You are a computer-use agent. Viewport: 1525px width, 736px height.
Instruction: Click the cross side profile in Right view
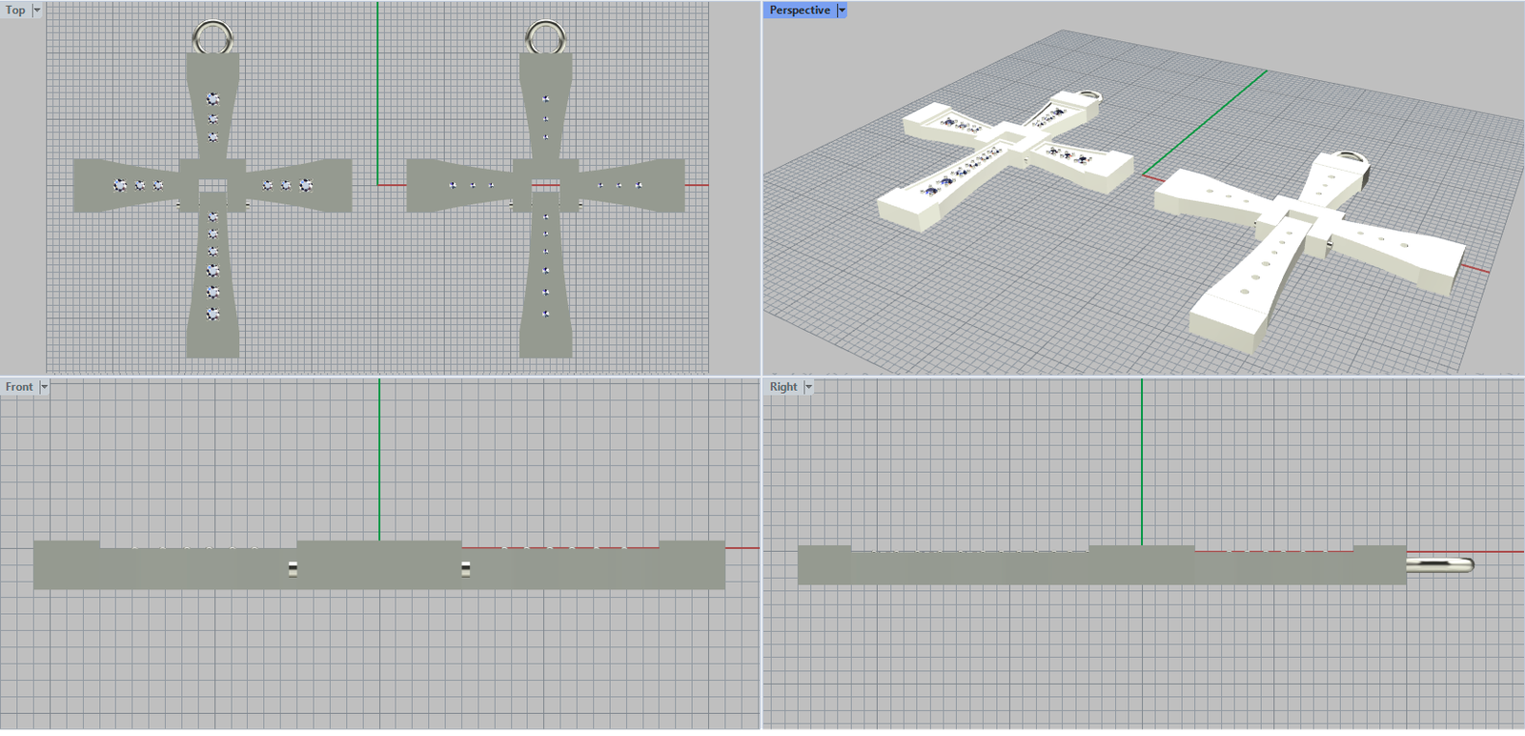[1096, 567]
